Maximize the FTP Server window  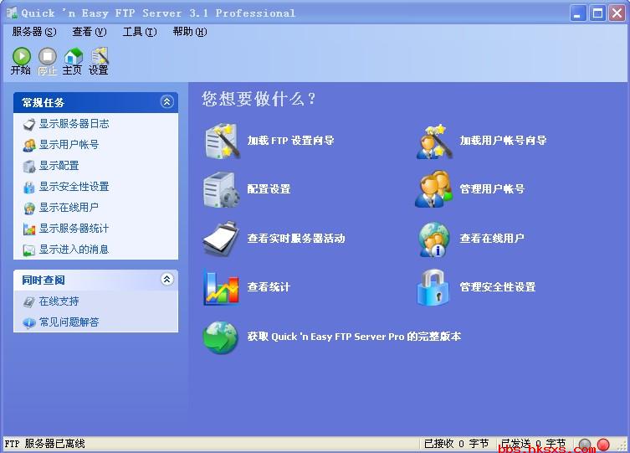pyautogui.click(x=597, y=13)
